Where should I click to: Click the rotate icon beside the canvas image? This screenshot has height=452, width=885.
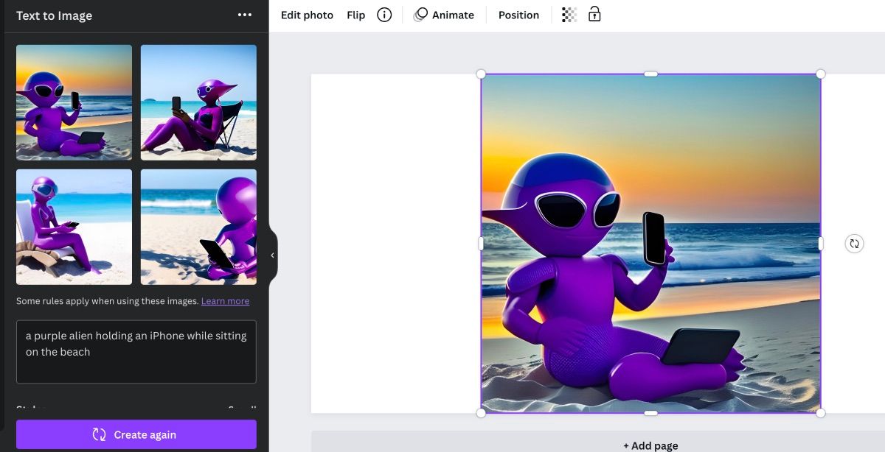point(853,243)
